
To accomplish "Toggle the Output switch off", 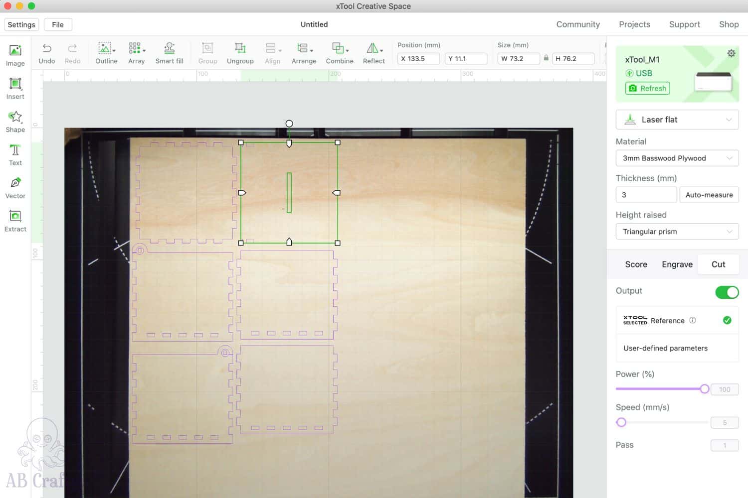I will click(x=727, y=292).
